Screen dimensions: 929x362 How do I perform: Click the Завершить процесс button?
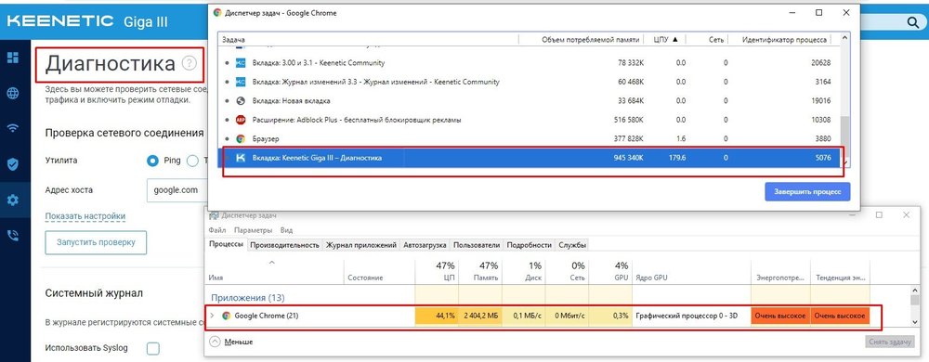(807, 191)
